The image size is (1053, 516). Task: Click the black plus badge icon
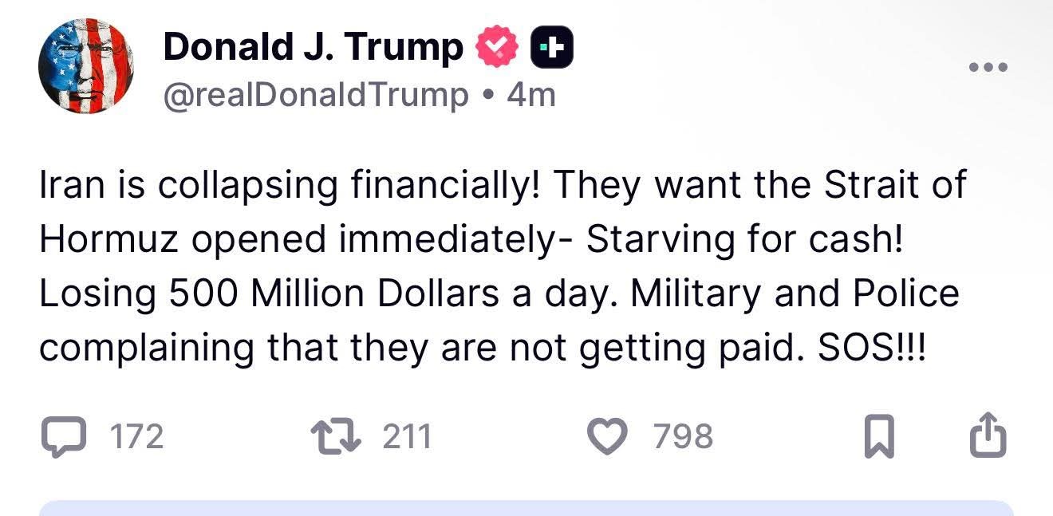point(551,48)
